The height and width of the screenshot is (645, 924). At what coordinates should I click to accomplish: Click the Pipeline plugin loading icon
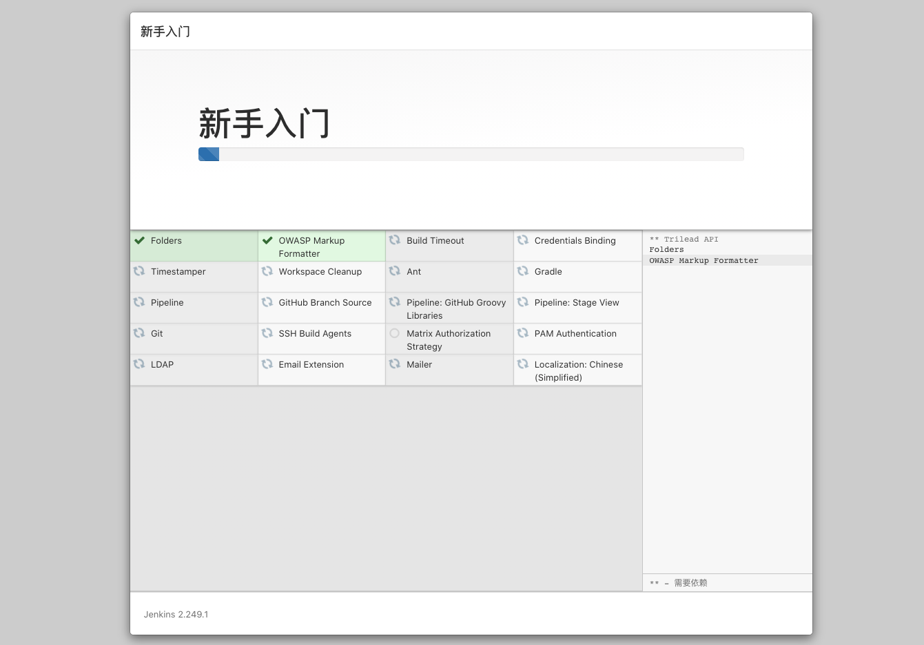pos(139,302)
